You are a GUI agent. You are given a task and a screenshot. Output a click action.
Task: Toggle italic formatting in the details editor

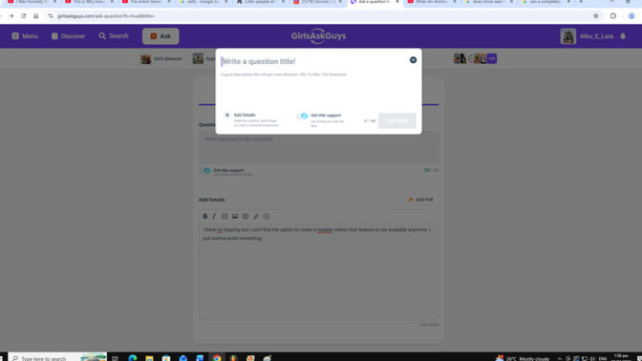214,217
